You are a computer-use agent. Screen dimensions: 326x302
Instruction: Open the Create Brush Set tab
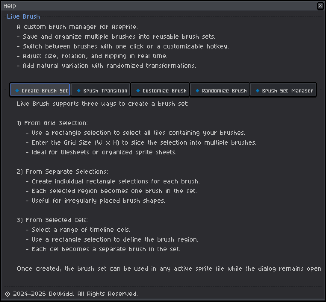[40, 90]
